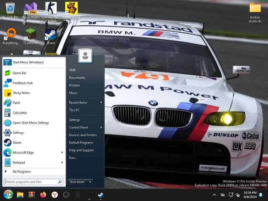Screen dimensions: 268x201
Task: Open Settings in left program list
Action: click(34, 132)
